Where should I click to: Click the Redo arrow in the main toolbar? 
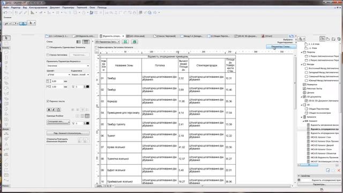(10, 13)
